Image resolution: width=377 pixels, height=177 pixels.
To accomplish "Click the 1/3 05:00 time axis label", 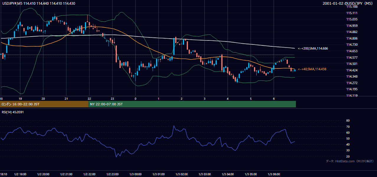I will point(250,174).
